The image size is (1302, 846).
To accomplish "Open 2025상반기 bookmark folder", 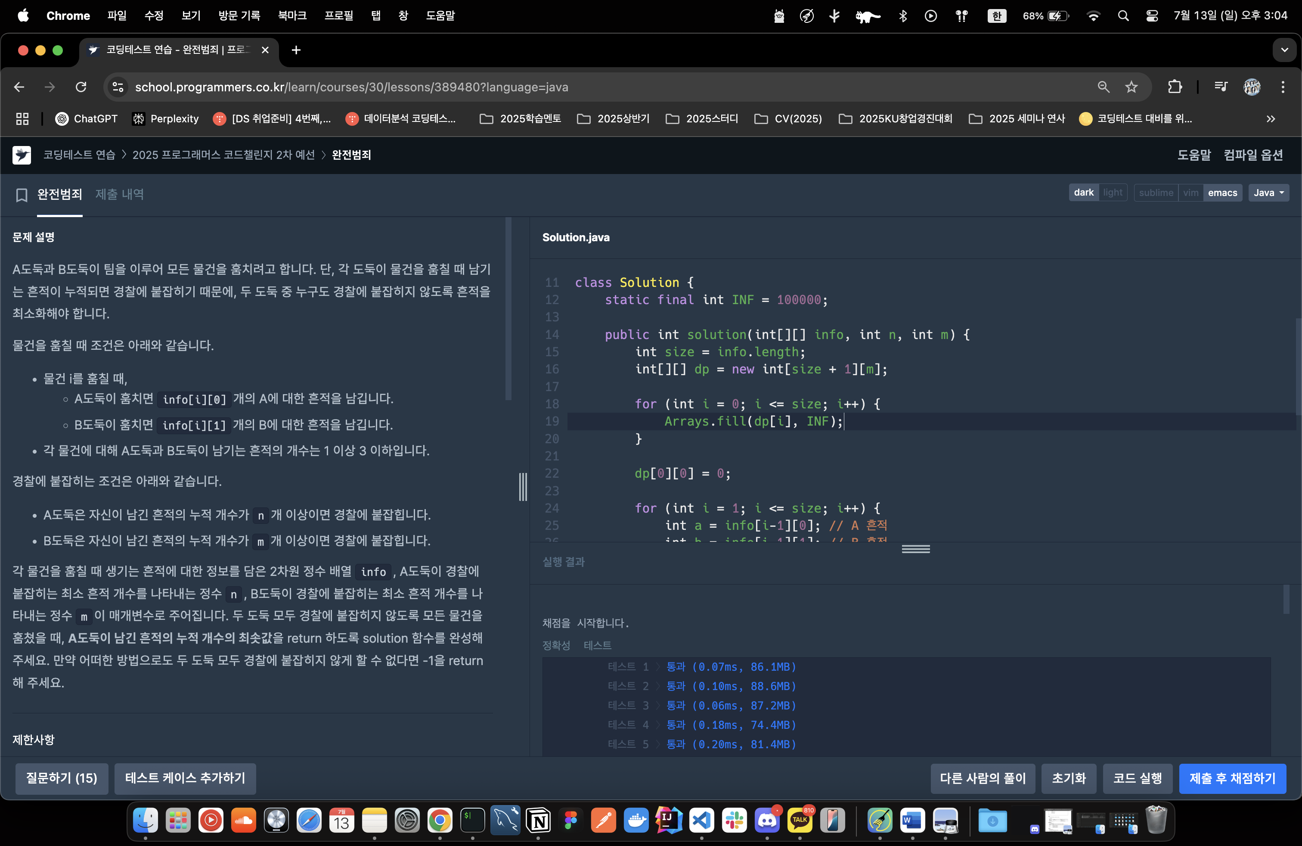I will pos(613,119).
